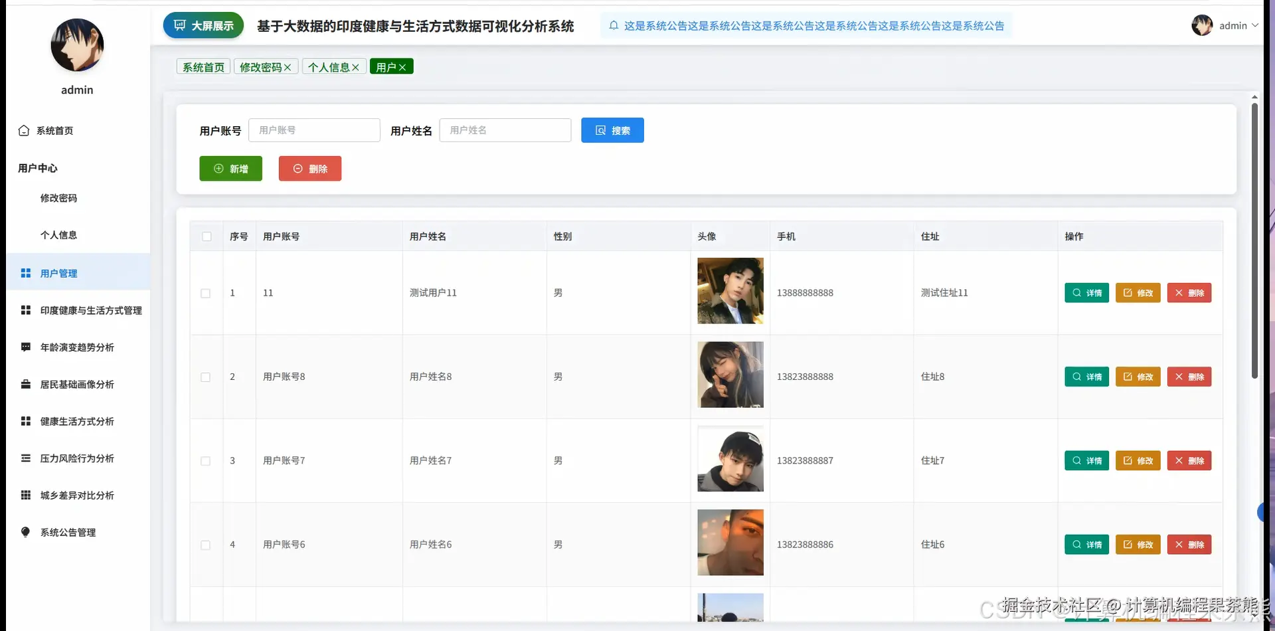The image size is (1275, 631).
Task: Click the green 新增 button
Action: pos(230,169)
